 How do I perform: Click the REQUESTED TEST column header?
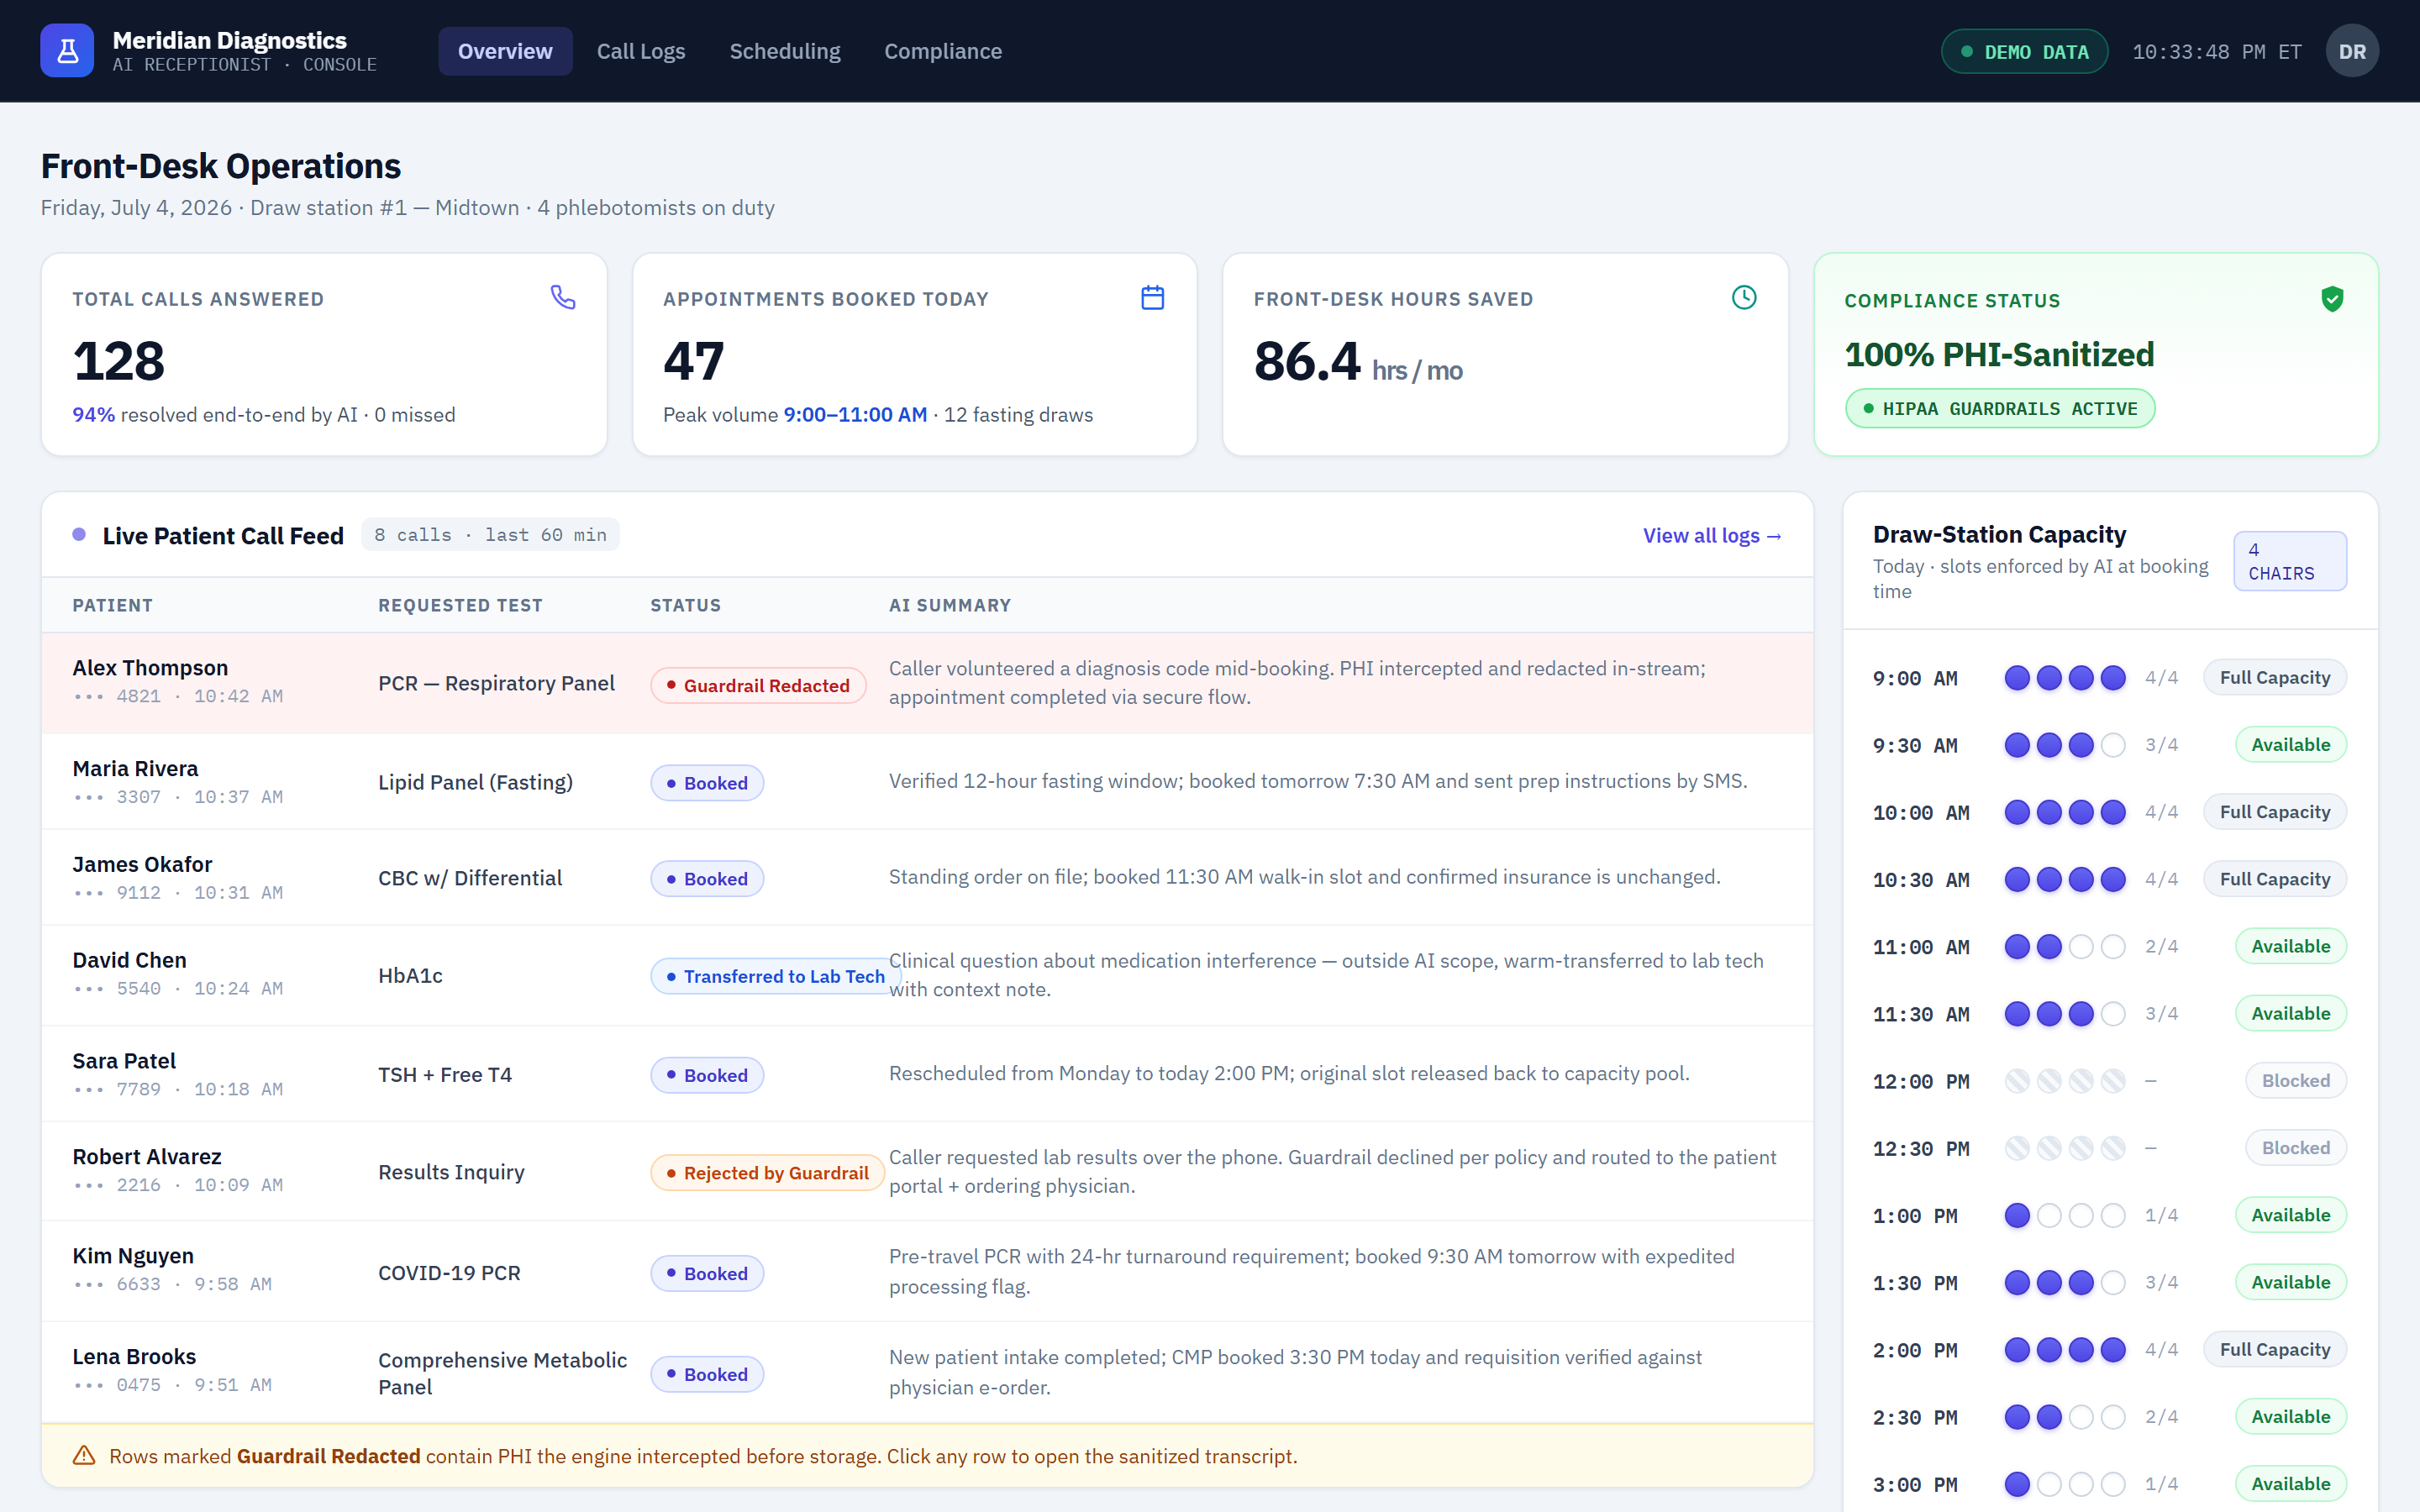coord(460,605)
